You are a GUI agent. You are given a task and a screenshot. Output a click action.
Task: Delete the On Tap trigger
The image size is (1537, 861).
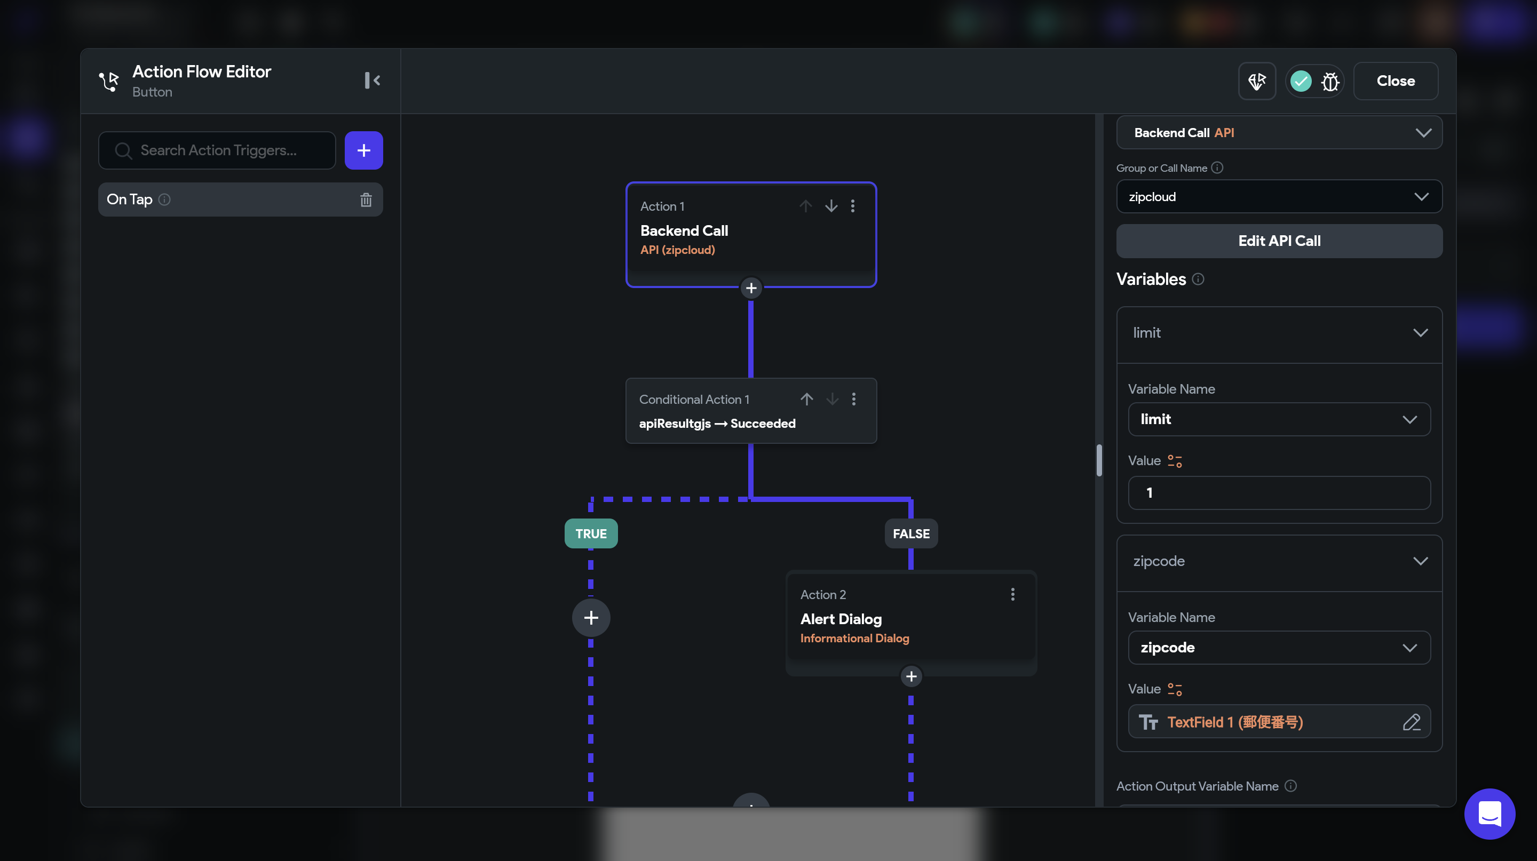pos(366,200)
